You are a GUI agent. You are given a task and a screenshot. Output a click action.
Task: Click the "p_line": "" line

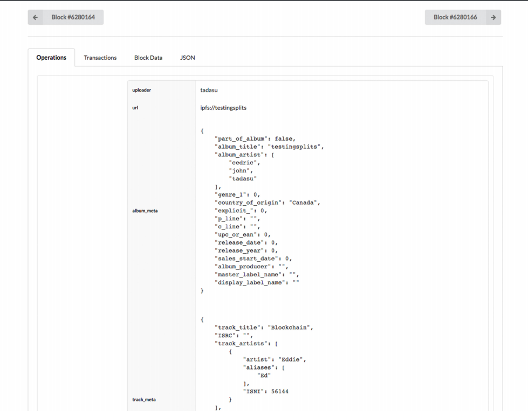point(237,219)
